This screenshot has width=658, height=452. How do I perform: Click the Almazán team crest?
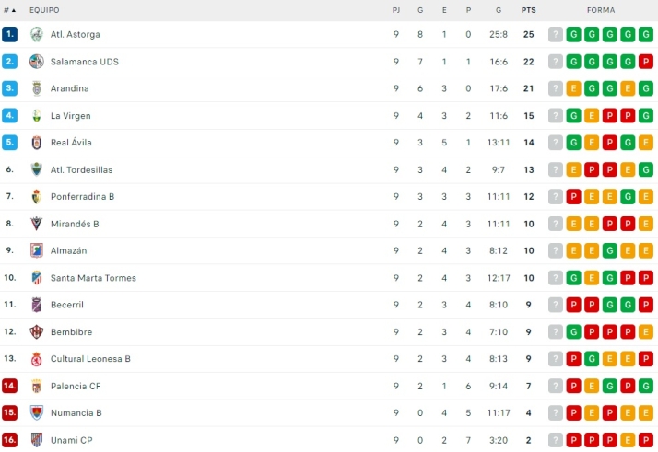click(x=37, y=250)
